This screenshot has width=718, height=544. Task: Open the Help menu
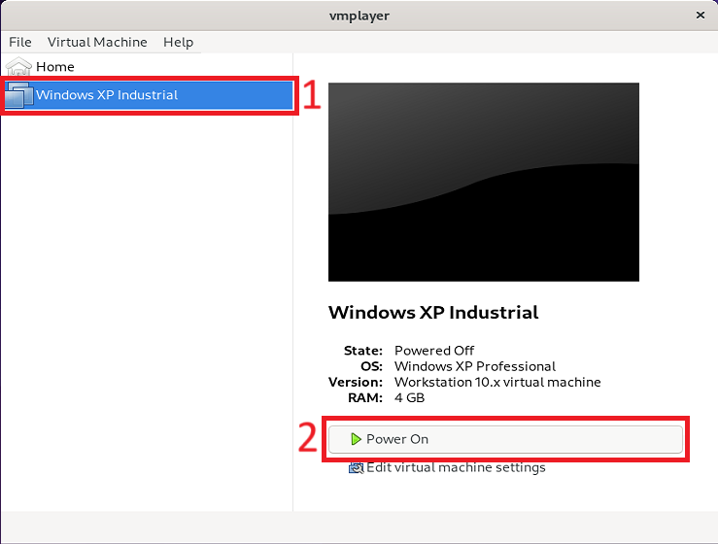pyautogui.click(x=178, y=42)
